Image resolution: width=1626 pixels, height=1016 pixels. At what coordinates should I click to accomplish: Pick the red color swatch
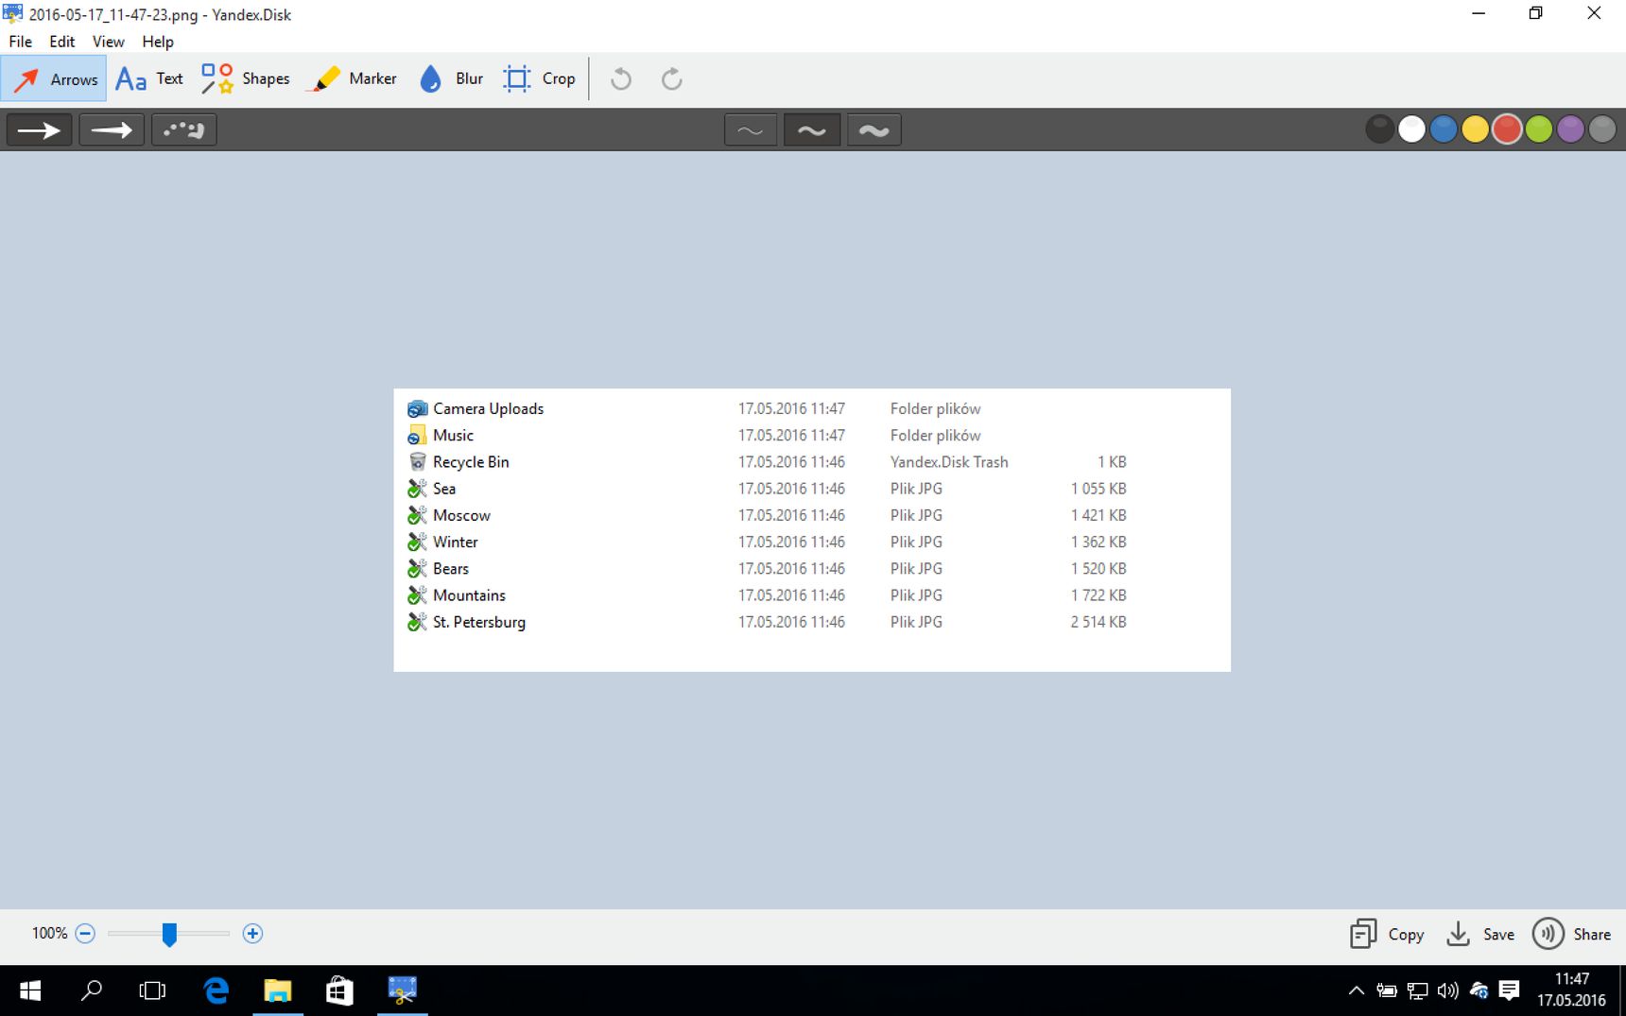coord(1507,129)
